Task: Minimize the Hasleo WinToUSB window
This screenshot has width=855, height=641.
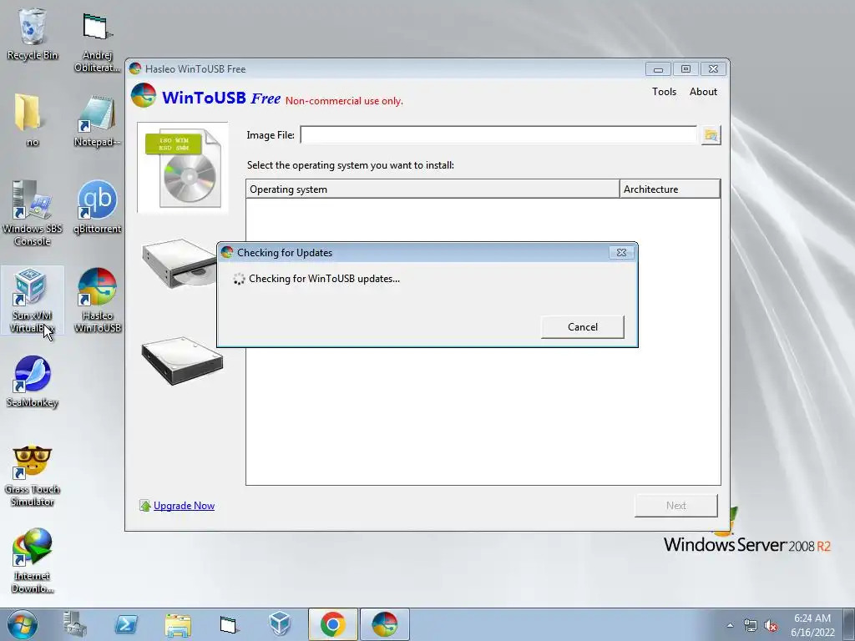Action: point(658,69)
